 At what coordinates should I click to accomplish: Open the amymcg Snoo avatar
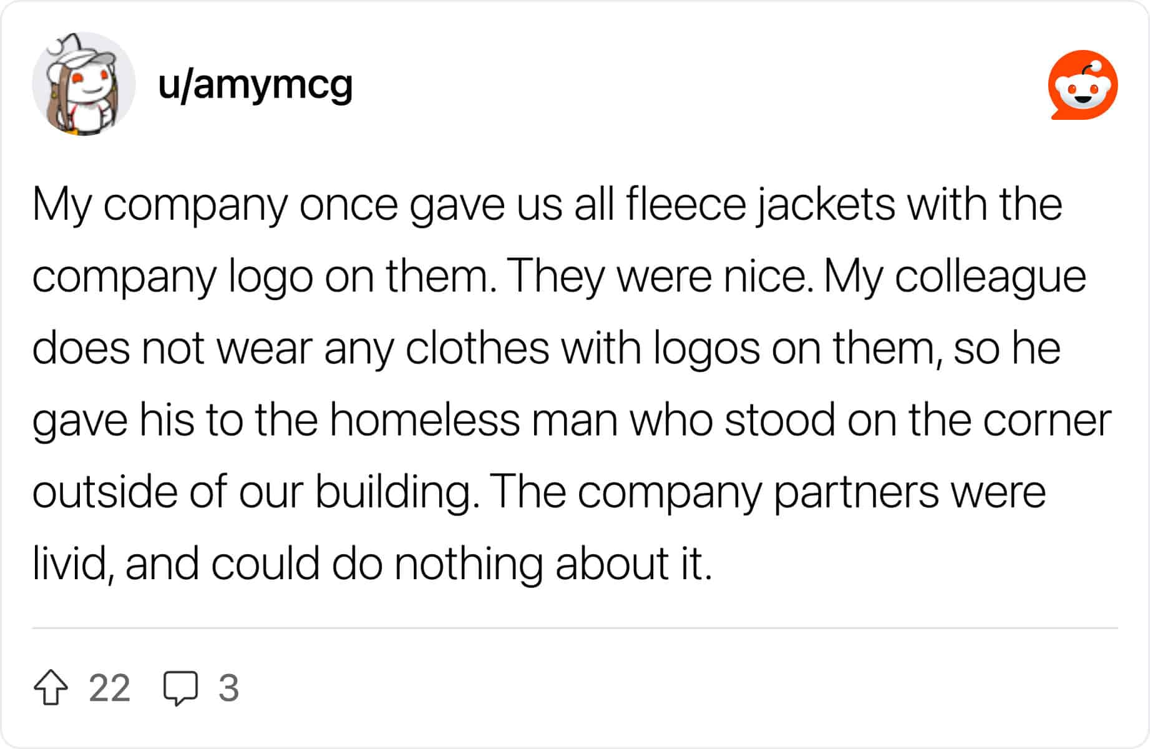pos(84,84)
